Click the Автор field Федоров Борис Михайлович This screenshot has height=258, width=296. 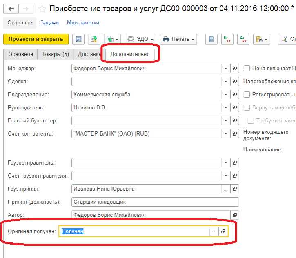(151, 215)
